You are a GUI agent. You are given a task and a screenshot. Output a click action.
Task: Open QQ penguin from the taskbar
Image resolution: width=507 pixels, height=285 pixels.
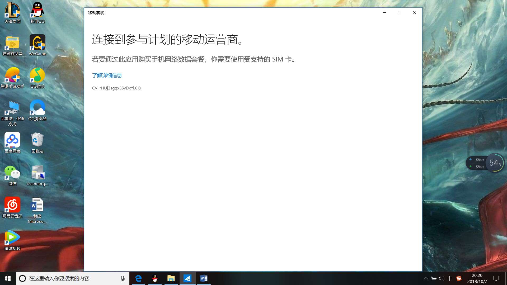155,278
